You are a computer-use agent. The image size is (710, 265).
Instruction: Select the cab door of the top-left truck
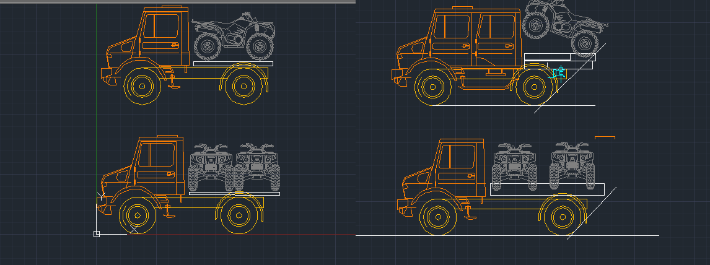161,39
